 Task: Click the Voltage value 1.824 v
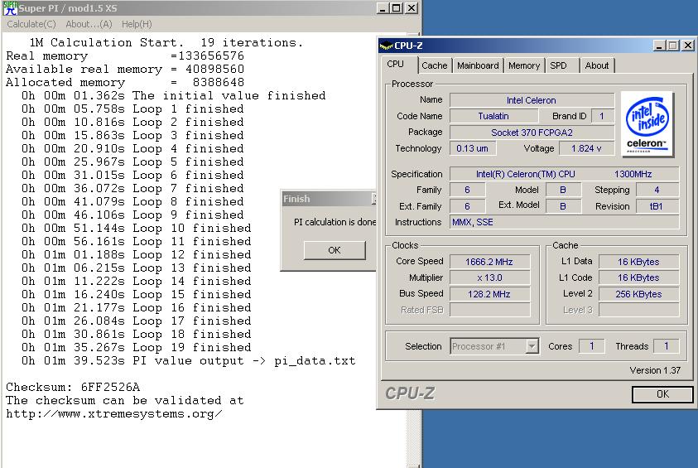click(586, 148)
